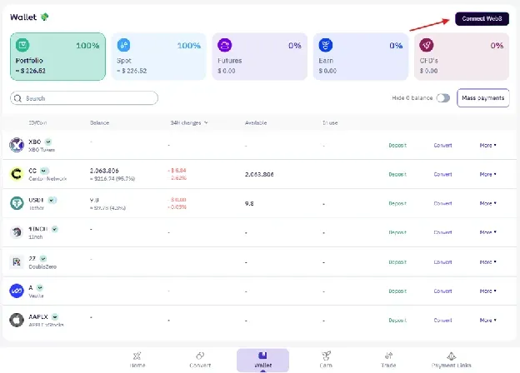The height and width of the screenshot is (373, 520).
Task: Click Convert for CC Canton Network
Action: point(442,174)
